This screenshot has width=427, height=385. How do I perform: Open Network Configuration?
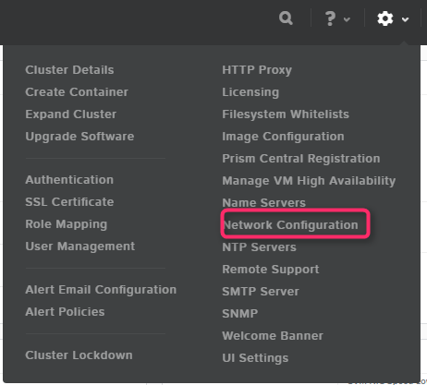(x=290, y=225)
